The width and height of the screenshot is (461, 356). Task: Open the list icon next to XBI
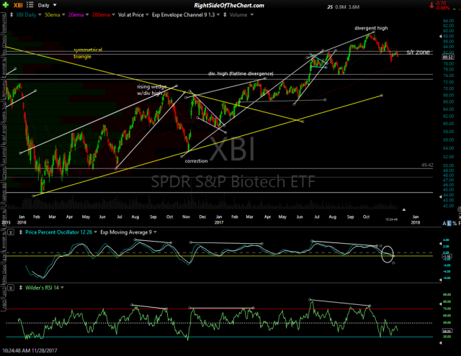30,5
